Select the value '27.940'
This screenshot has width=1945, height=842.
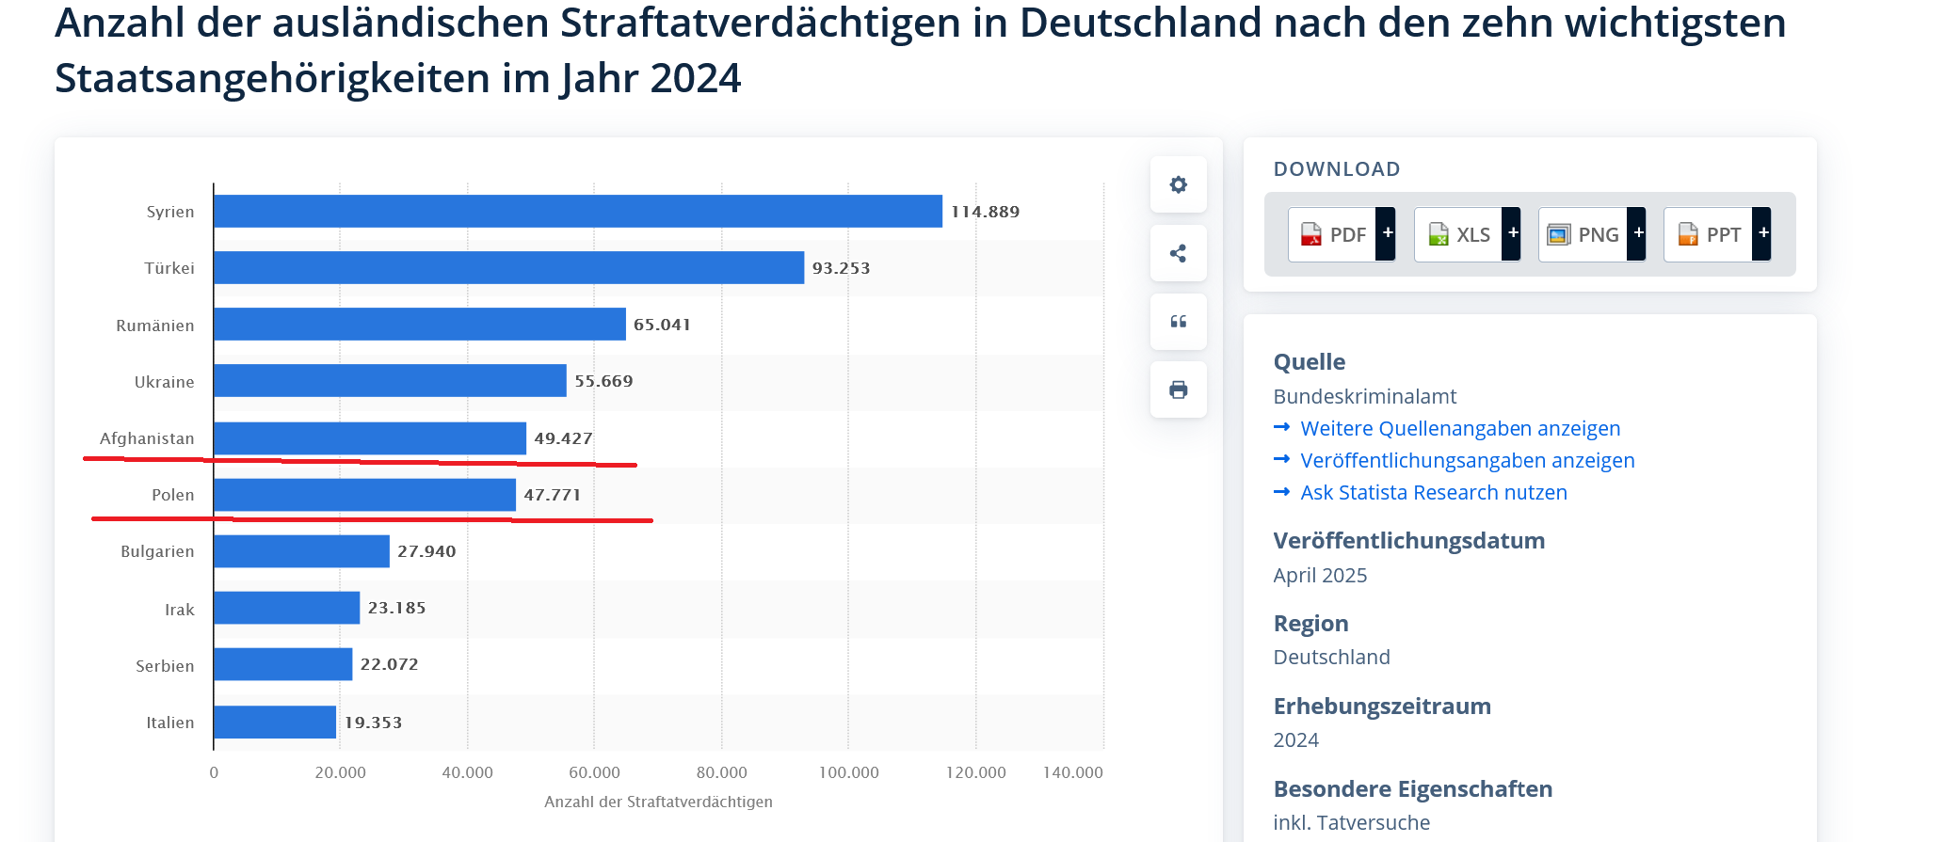tap(426, 551)
